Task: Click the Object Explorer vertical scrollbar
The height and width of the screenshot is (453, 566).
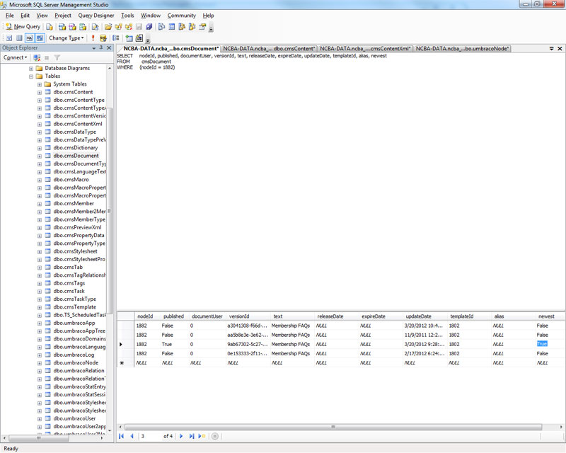Action: (110, 210)
